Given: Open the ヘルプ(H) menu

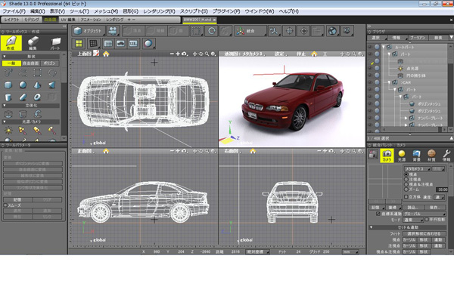Looking at the screenshot, I should click(x=289, y=11).
